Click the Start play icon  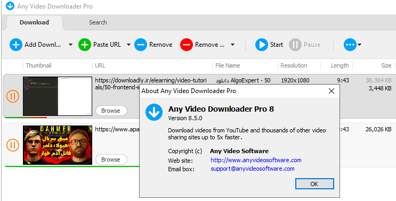coord(262,45)
